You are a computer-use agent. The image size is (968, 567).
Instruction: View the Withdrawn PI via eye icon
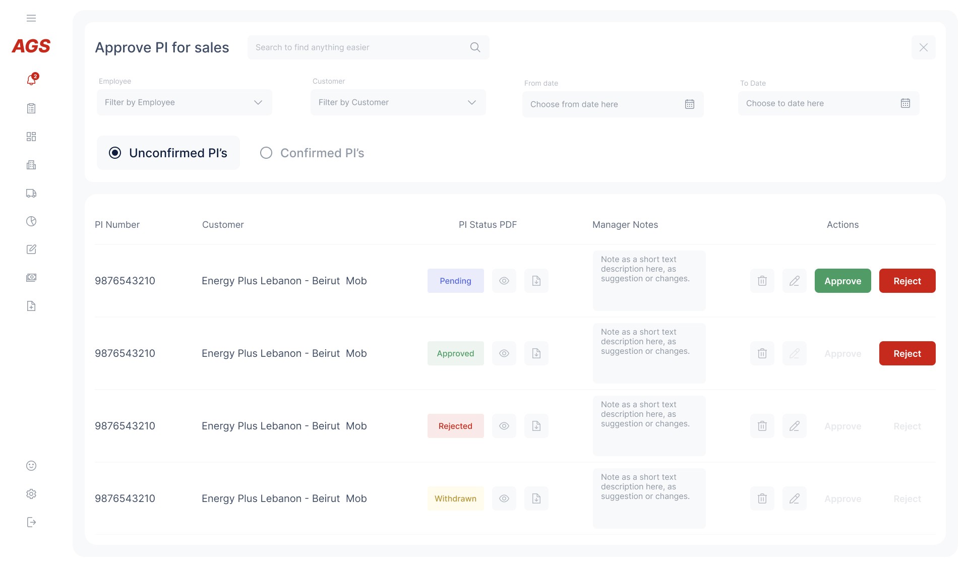coord(504,498)
